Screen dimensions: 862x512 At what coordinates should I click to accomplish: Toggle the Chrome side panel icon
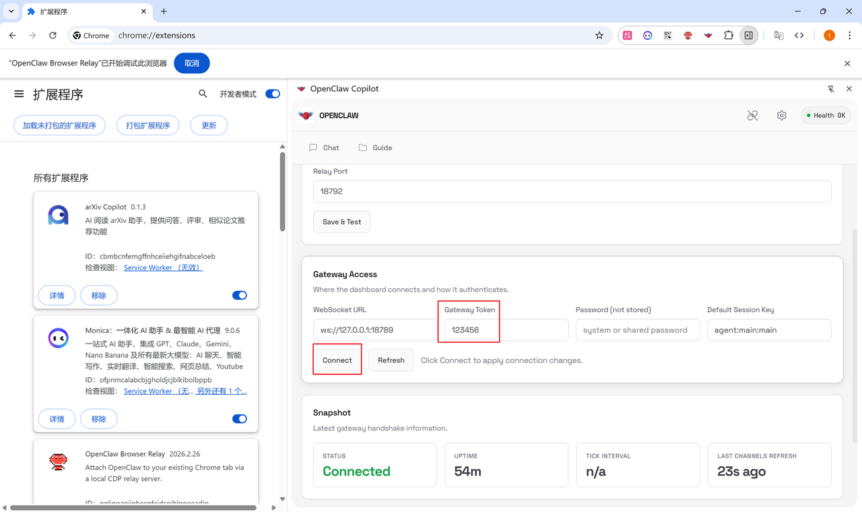point(748,36)
